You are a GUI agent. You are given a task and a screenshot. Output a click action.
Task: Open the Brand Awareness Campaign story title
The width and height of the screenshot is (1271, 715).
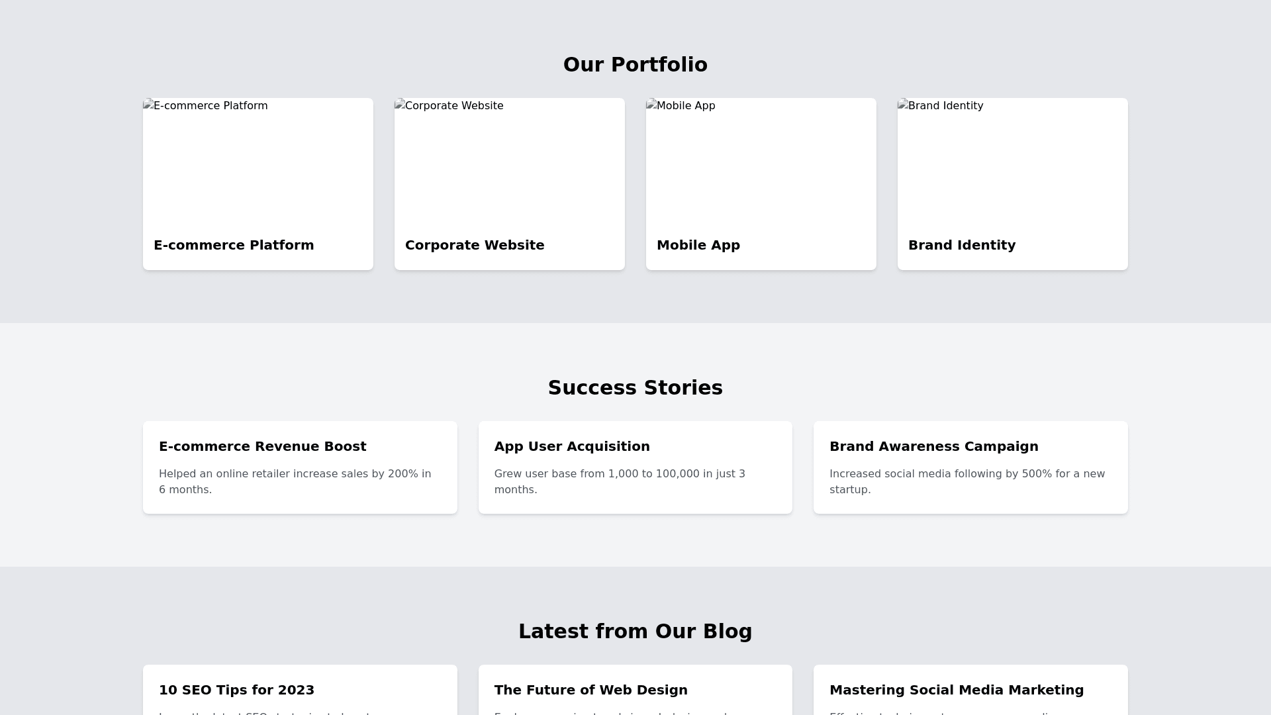pos(934,446)
